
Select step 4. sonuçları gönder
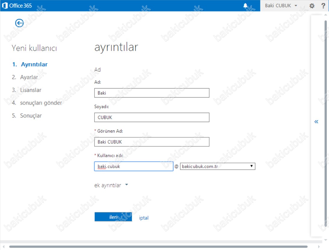coord(37,103)
